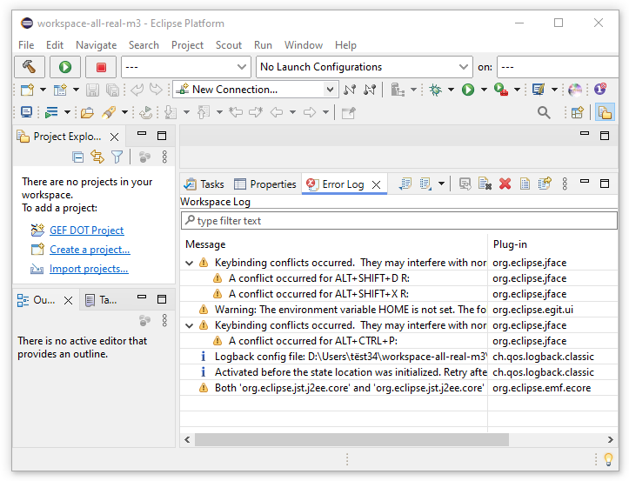Image resolution: width=629 pixels, height=481 pixels.
Task: Open the Scout menu
Action: click(x=229, y=45)
